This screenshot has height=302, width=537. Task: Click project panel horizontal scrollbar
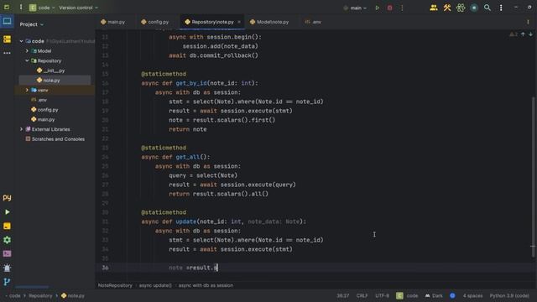tap(32, 287)
